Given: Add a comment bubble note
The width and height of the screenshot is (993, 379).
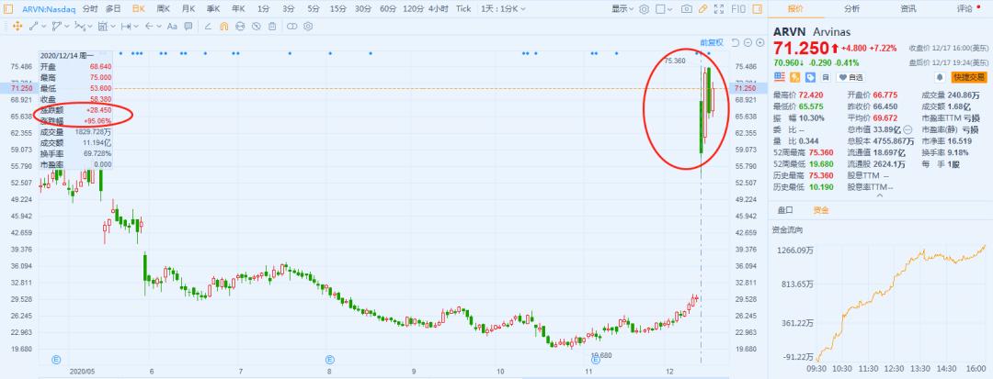Looking at the screenshot, I should (x=188, y=26).
